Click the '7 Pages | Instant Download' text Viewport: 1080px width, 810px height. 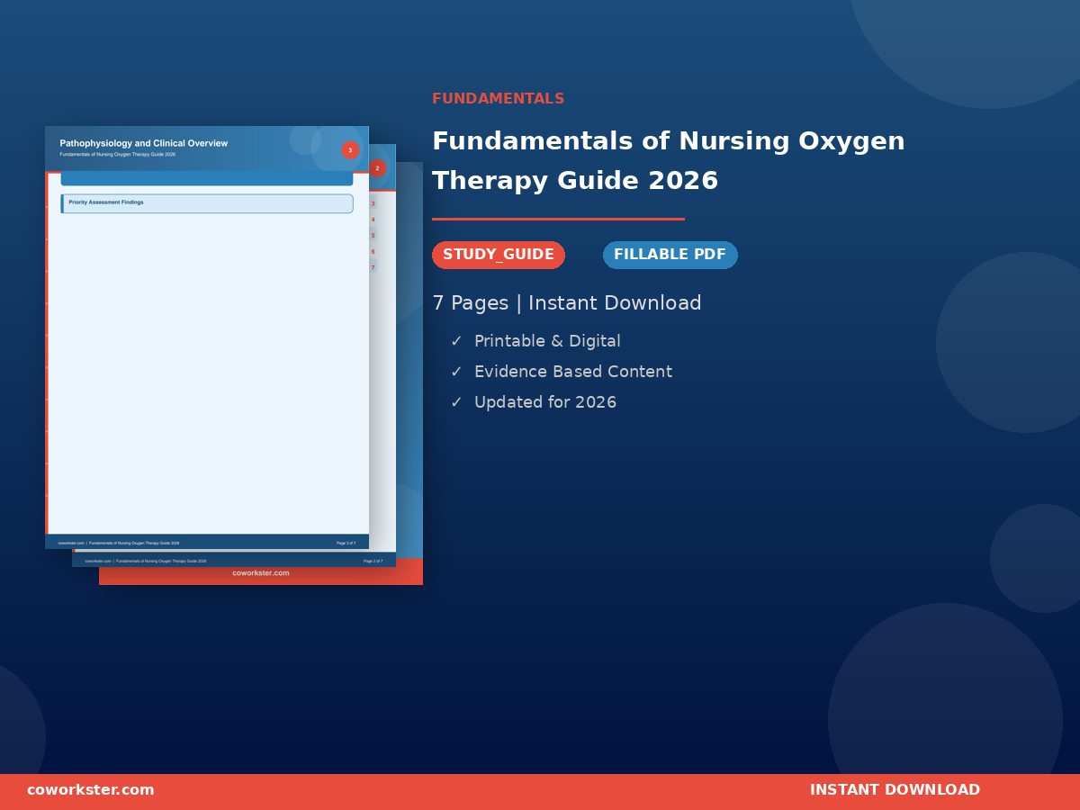click(x=567, y=303)
